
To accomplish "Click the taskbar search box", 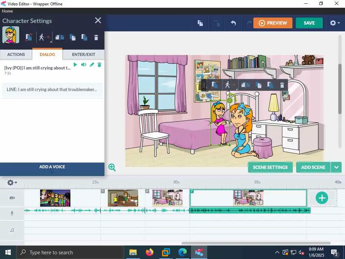I will [x=70, y=252].
